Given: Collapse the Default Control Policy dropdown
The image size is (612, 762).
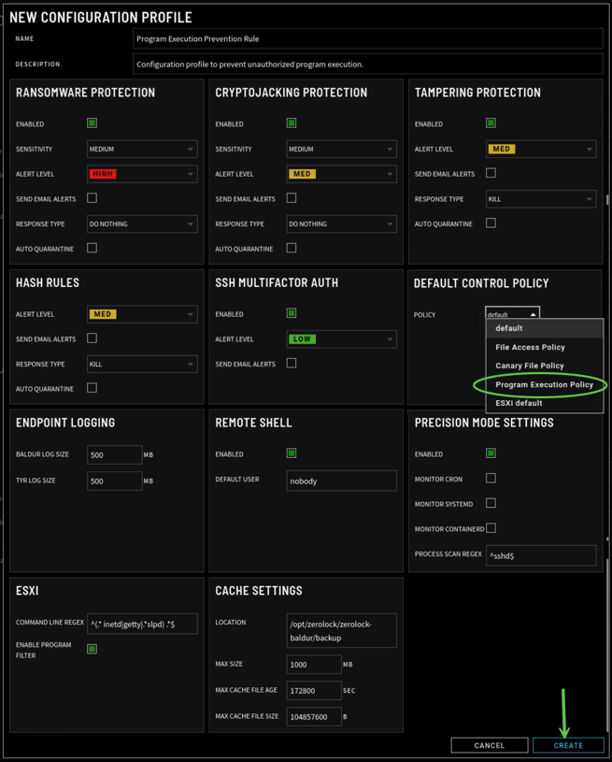Looking at the screenshot, I should (x=512, y=314).
